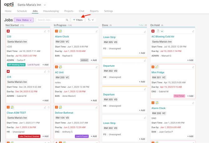Click the edit pencil on Clean ASM TEST card
Screen dimensions: 209x143
tap(45, 108)
